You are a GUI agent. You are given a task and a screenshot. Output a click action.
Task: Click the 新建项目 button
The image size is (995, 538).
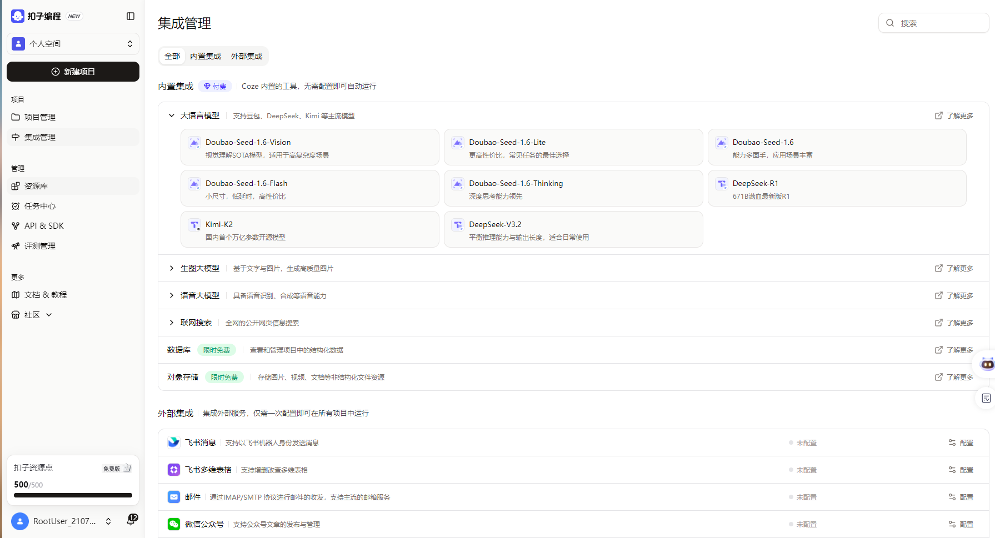pos(73,72)
